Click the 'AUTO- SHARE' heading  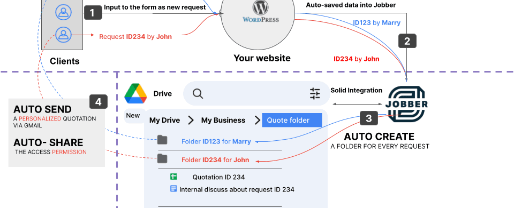coord(48,143)
